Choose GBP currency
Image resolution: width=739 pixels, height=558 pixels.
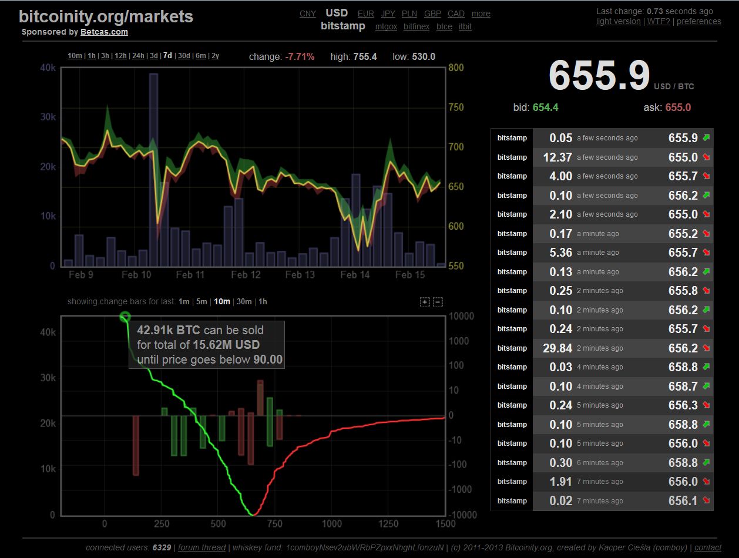pos(432,14)
